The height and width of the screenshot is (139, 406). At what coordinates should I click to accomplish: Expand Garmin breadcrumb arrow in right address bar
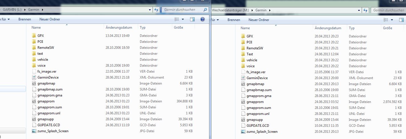click(x=270, y=10)
